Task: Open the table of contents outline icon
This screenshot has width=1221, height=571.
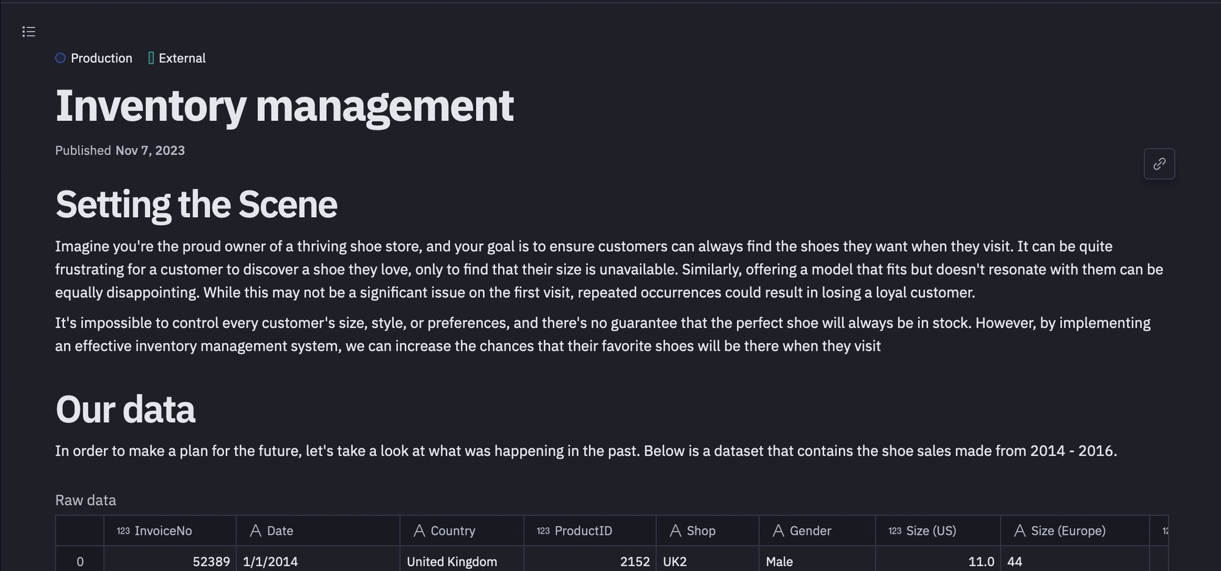Action: (x=29, y=32)
